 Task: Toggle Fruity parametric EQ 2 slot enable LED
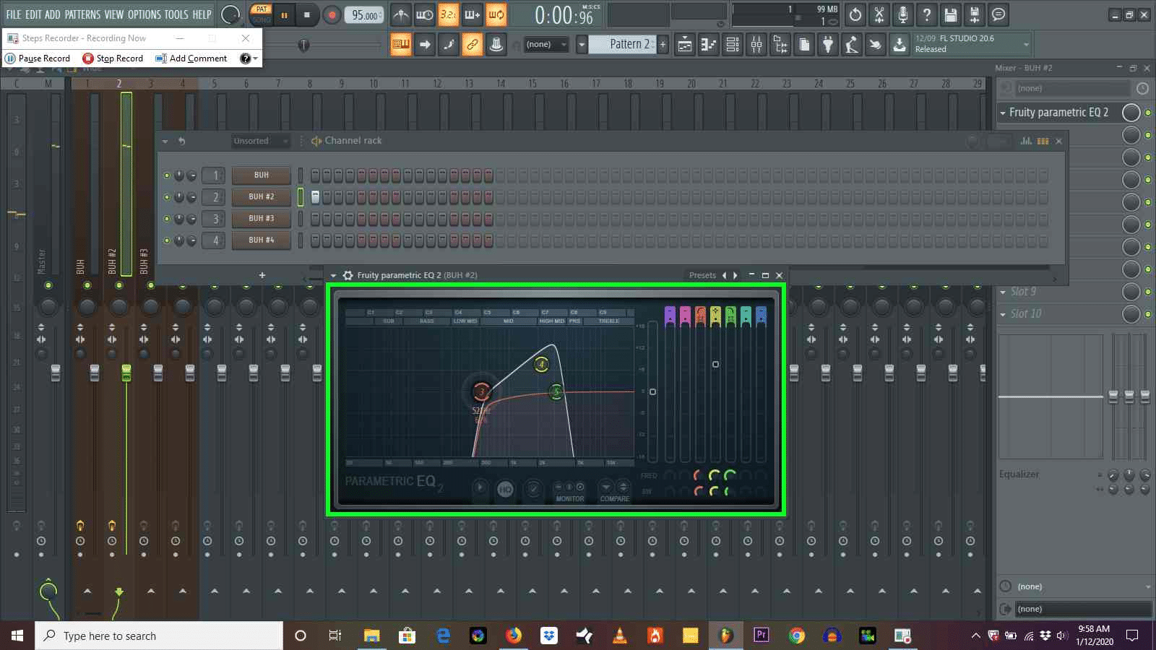[1148, 113]
